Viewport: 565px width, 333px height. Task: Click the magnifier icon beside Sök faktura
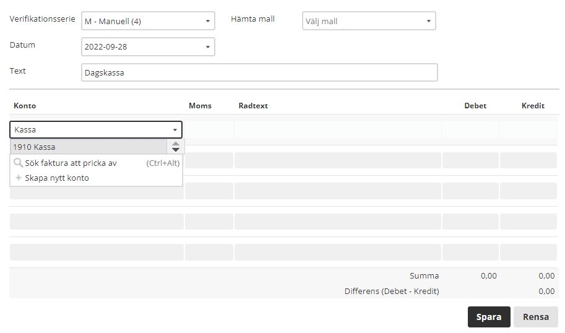pyautogui.click(x=18, y=163)
